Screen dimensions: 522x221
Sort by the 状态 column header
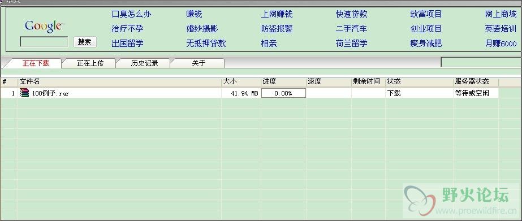pos(420,81)
